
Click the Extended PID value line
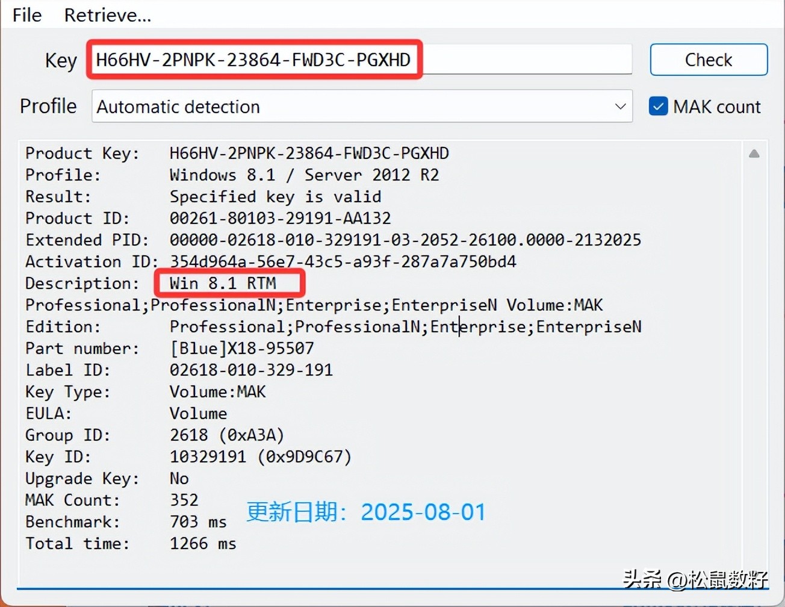[405, 240]
